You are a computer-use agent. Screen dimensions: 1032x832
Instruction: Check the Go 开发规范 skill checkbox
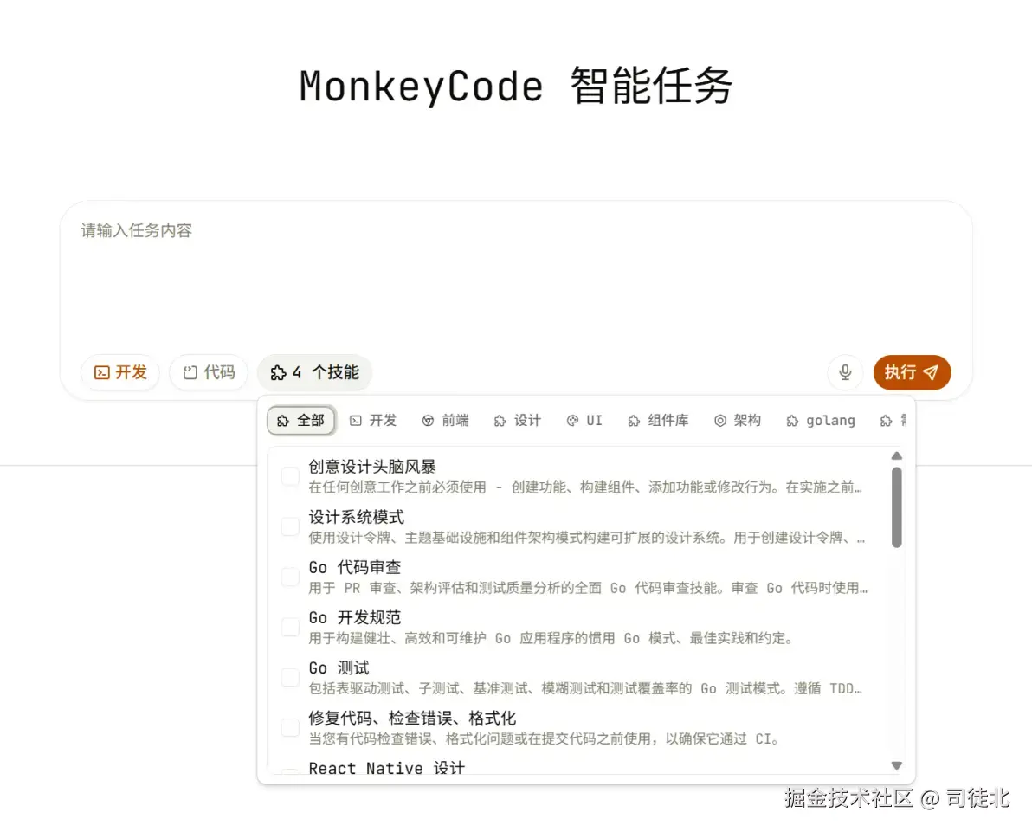[290, 628]
